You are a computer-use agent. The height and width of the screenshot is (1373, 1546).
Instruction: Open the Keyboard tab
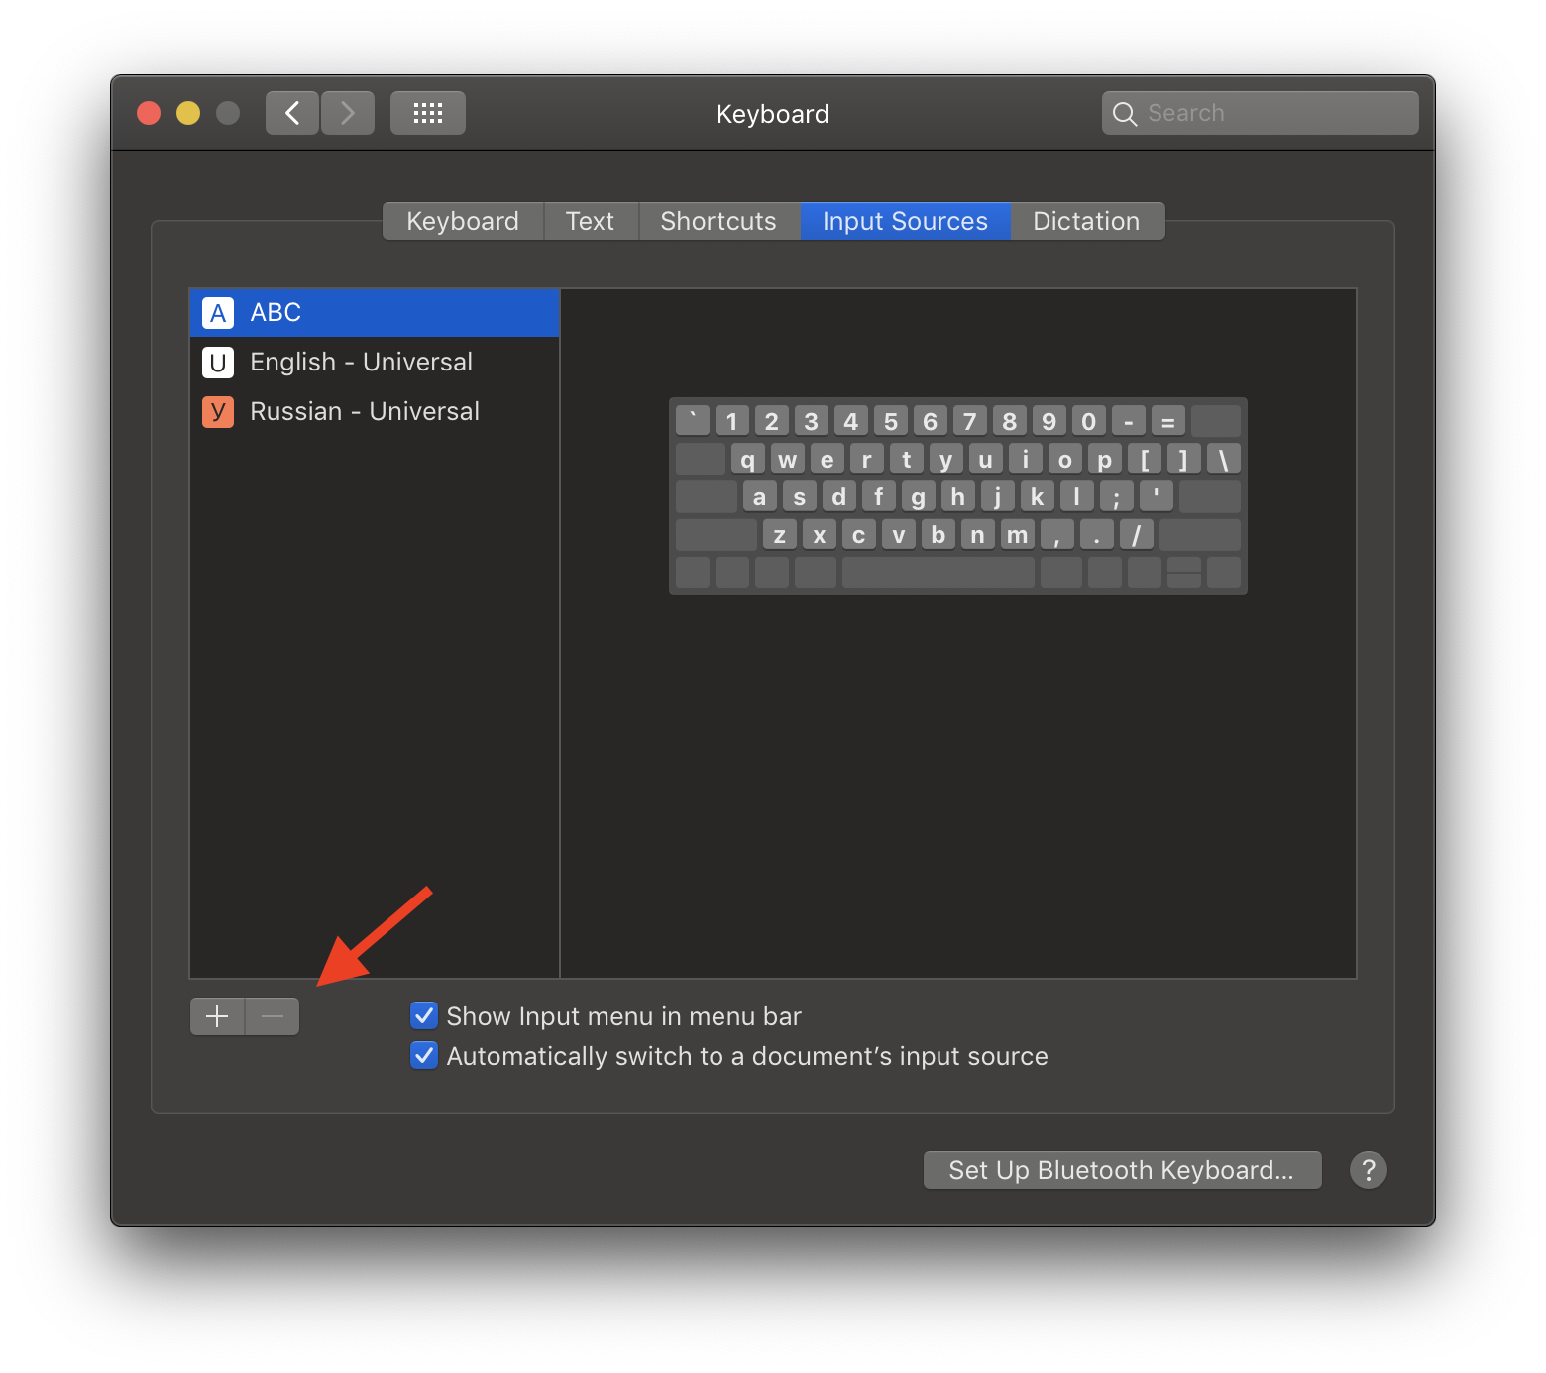coord(462,220)
